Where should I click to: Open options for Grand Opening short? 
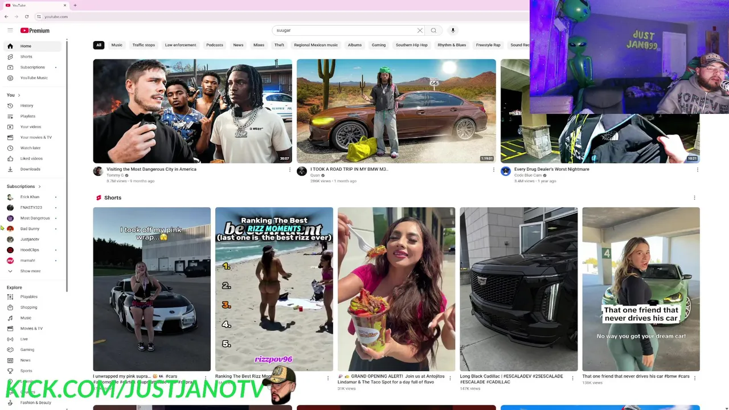pos(450,378)
